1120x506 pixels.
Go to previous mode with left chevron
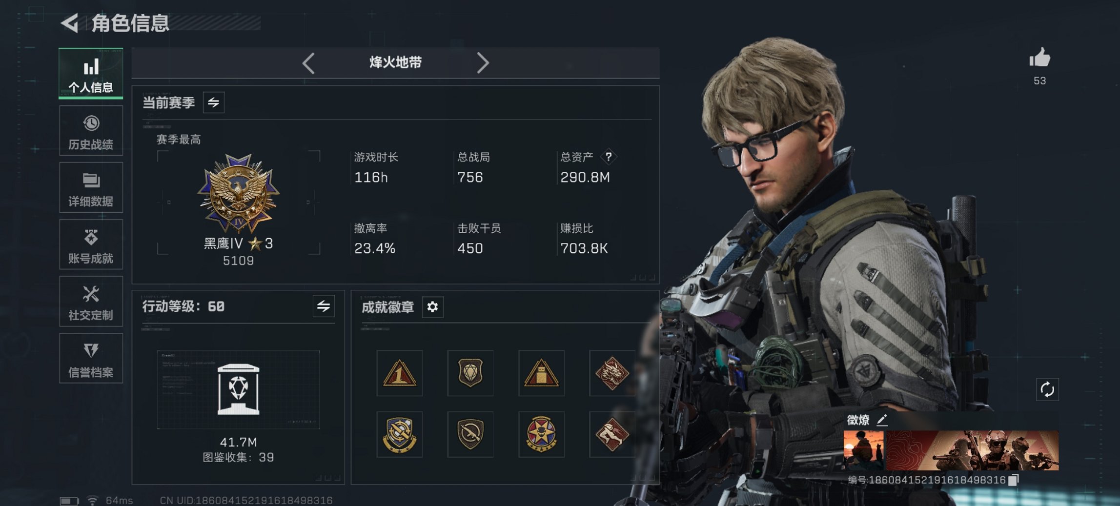(308, 63)
